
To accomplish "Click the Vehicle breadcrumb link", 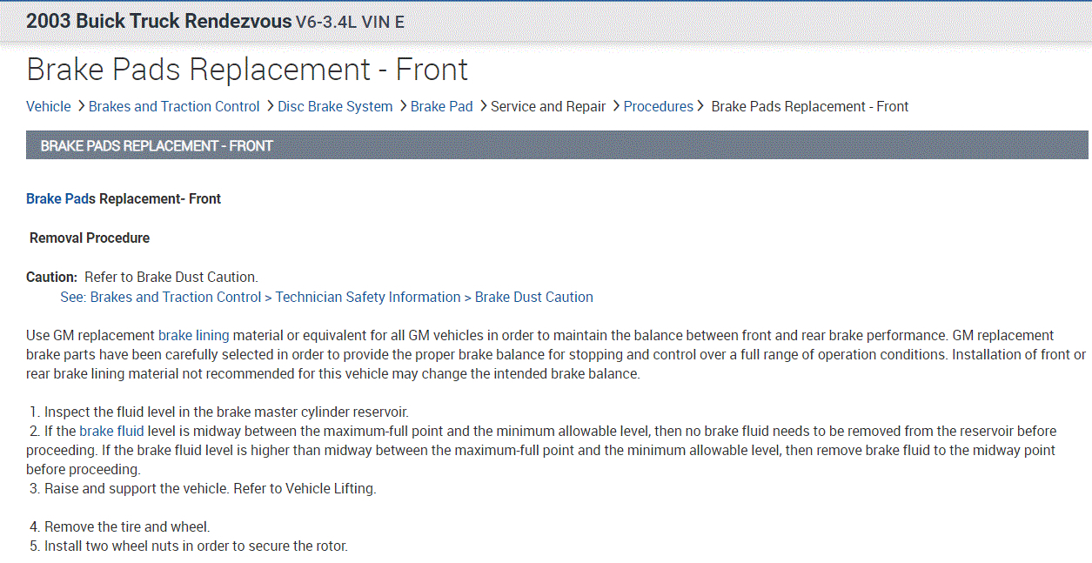I will click(x=49, y=106).
